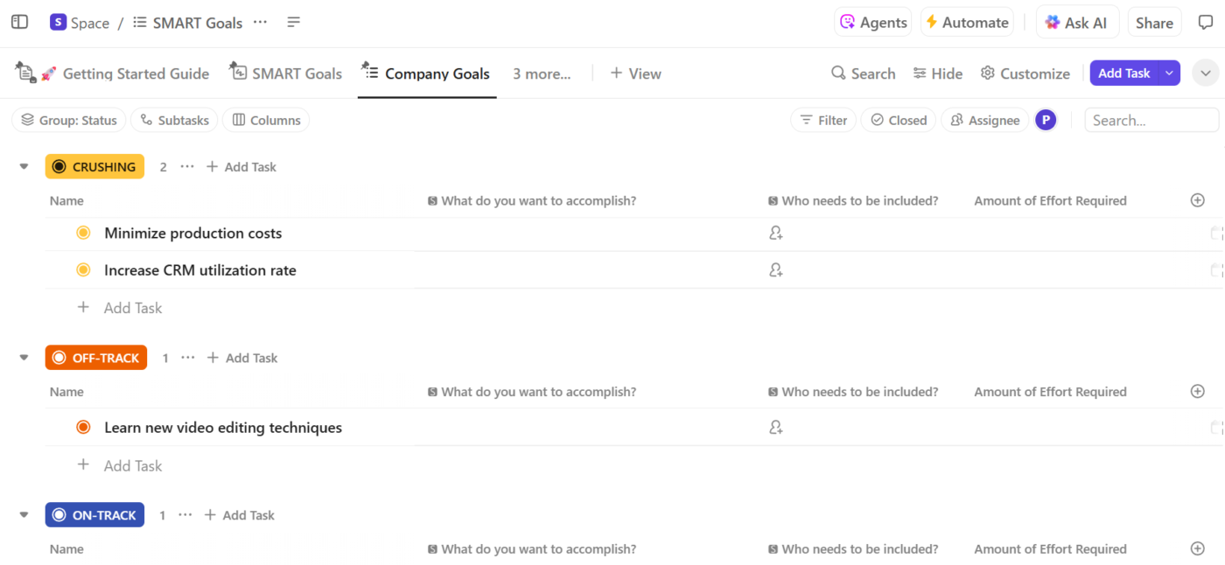
Task: Click the P user avatar
Action: [x=1046, y=121]
